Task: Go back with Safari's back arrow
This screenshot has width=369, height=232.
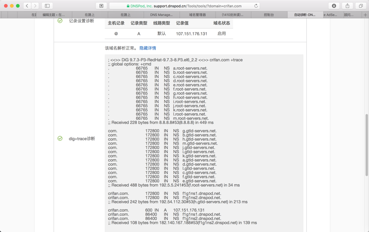Action: (x=27, y=6)
